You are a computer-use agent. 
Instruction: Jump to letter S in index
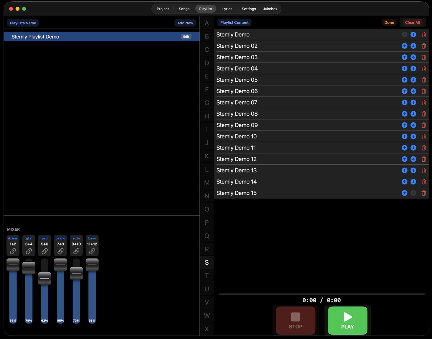click(207, 262)
